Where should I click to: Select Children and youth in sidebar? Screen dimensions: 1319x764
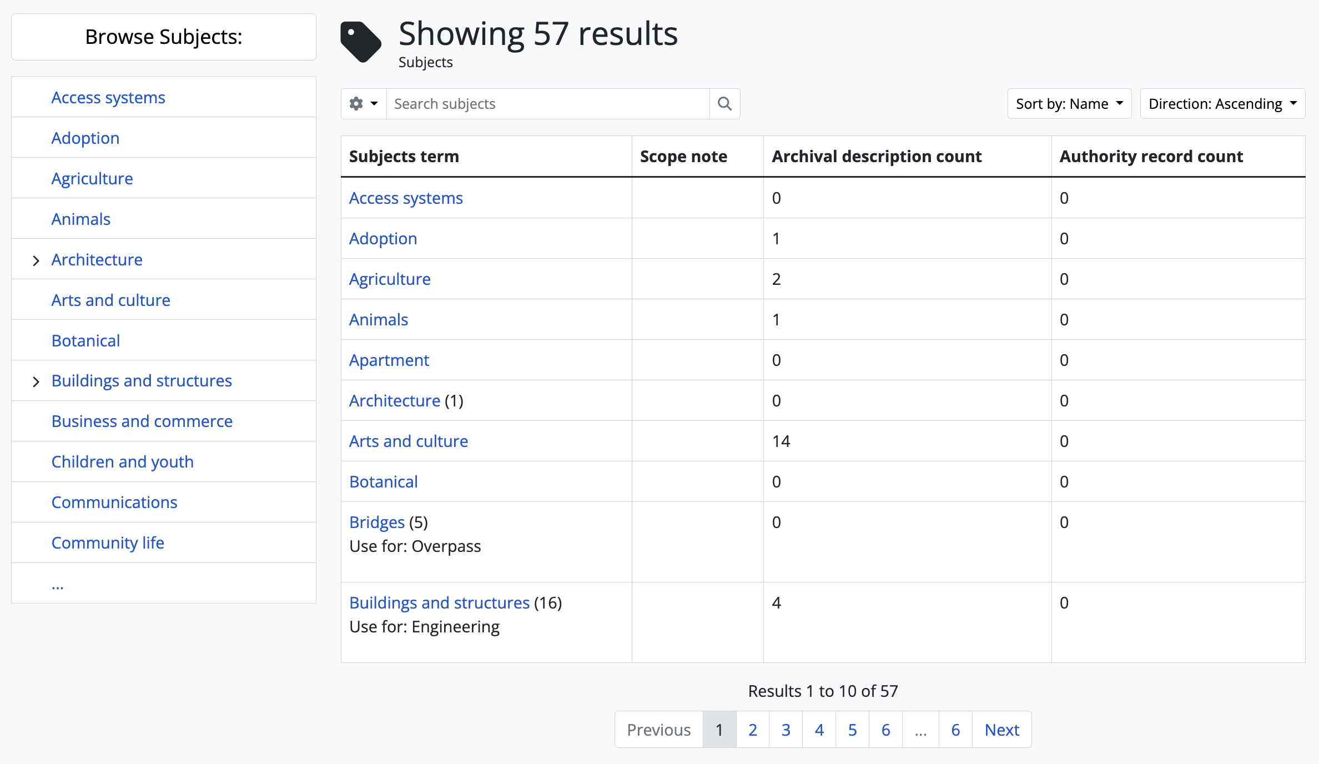pyautogui.click(x=122, y=461)
